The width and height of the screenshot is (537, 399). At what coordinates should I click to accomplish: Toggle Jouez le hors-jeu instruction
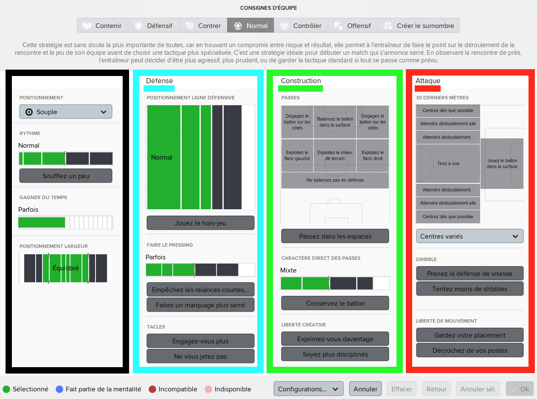pyautogui.click(x=200, y=223)
